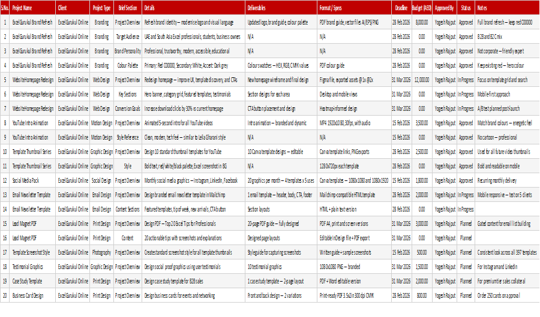The width and height of the screenshot is (540, 317).
Task: Click the 'Budget (AED)' column header
Action: [x=422, y=8]
